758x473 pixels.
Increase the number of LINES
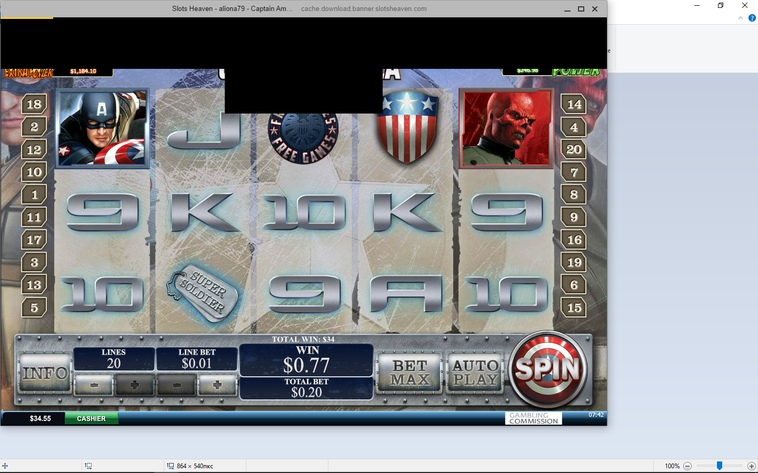(134, 385)
